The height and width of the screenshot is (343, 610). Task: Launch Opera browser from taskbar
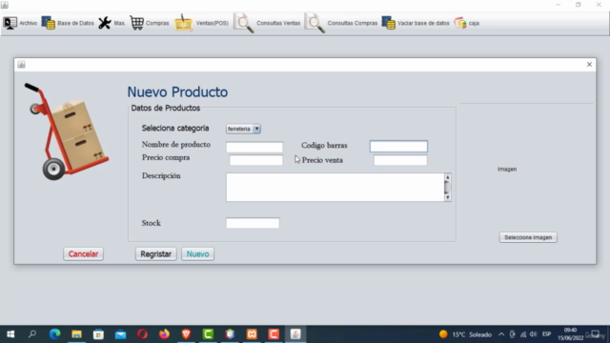click(142, 334)
